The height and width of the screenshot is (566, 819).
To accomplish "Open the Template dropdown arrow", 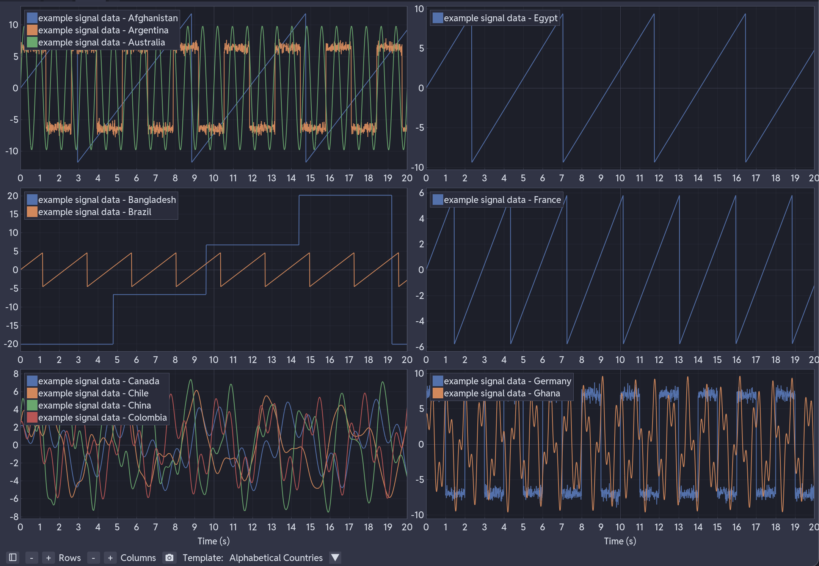I will click(335, 558).
